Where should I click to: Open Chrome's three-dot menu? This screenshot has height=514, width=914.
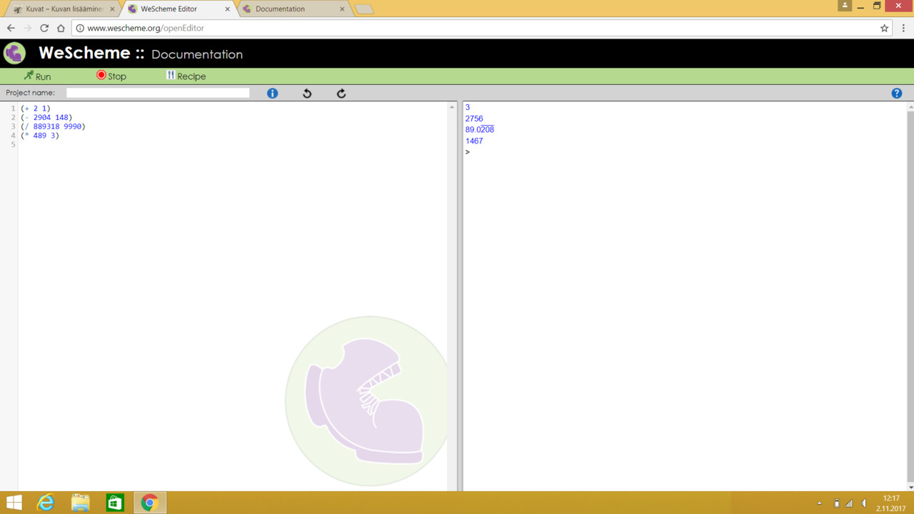[903, 29]
